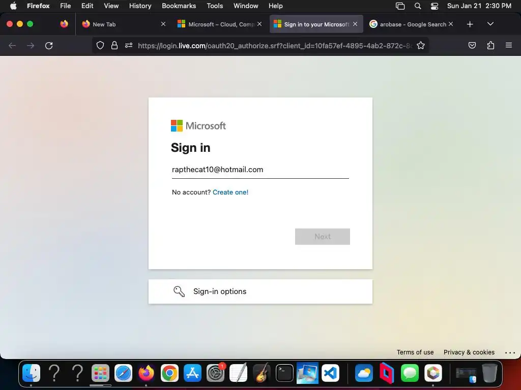
Task: Open the View menu
Action: pos(111,6)
